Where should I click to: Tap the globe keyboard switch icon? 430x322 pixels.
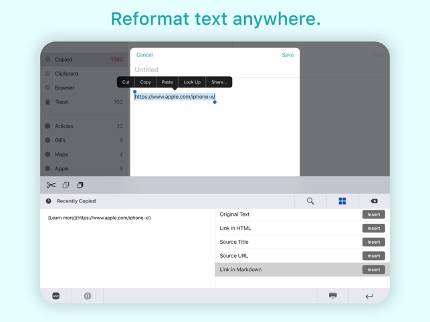click(x=88, y=296)
